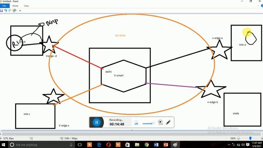The image size is (263, 148).
Task: Click the Save icon in quick access toolbar
Action: [x=2, y=11]
